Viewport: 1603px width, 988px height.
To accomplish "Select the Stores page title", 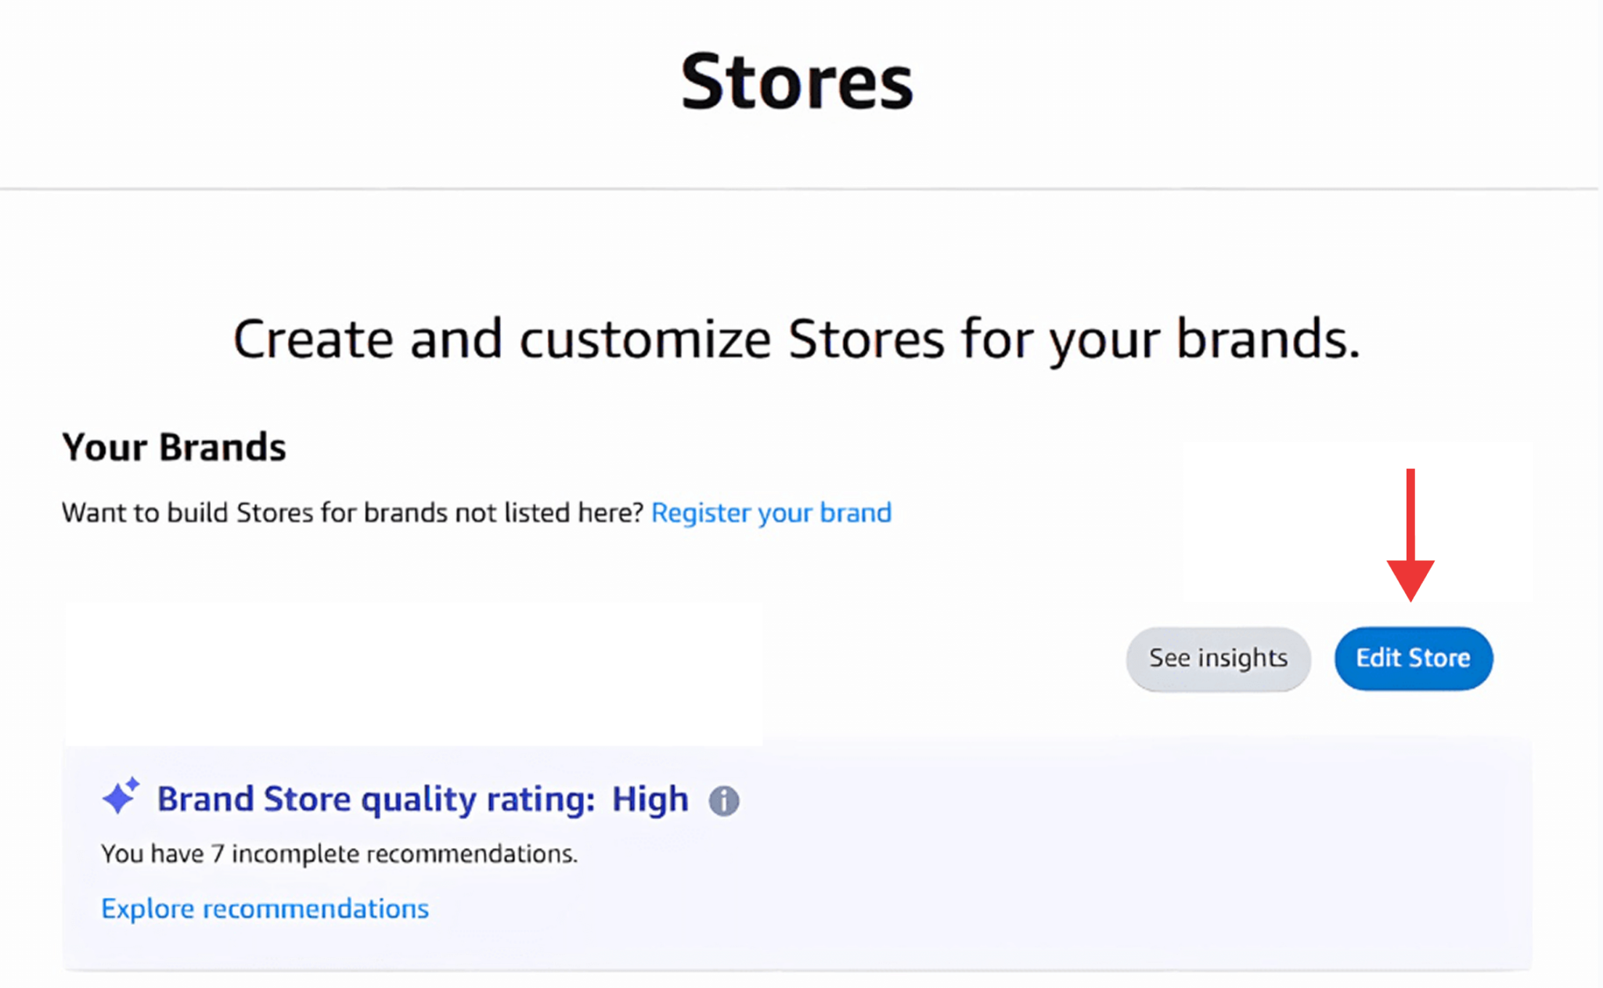I will click(x=797, y=81).
